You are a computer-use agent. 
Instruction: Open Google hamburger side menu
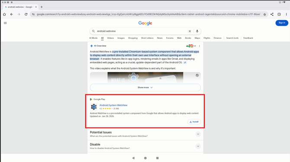coord(5,23)
